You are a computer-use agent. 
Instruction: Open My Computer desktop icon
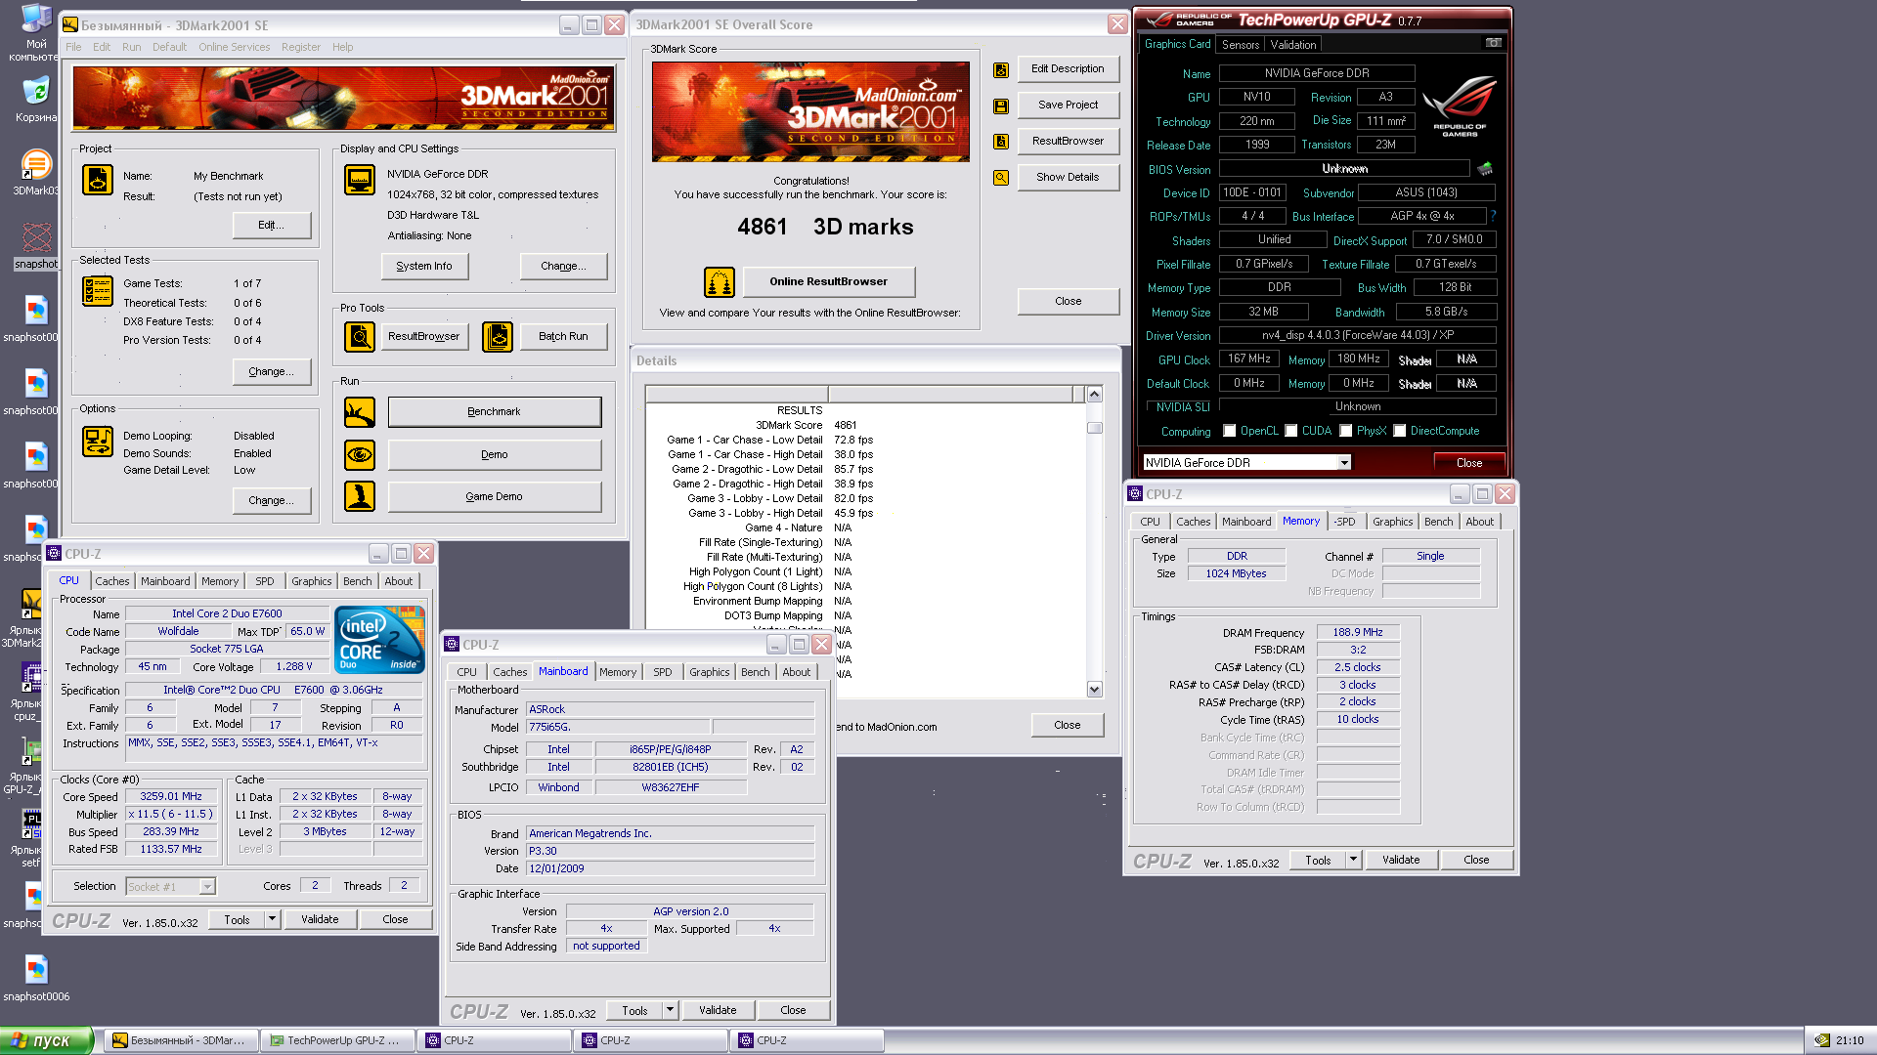(x=36, y=32)
